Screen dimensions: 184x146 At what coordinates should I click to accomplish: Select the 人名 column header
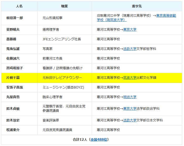pos(19,6)
